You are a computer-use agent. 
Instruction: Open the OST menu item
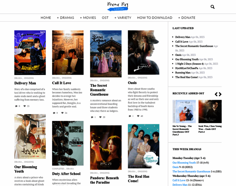(x=105, y=18)
